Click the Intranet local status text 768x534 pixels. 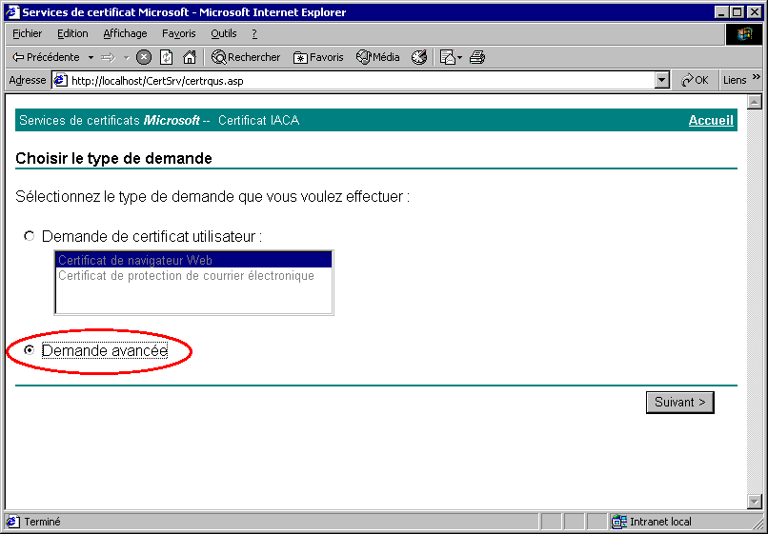click(x=660, y=522)
